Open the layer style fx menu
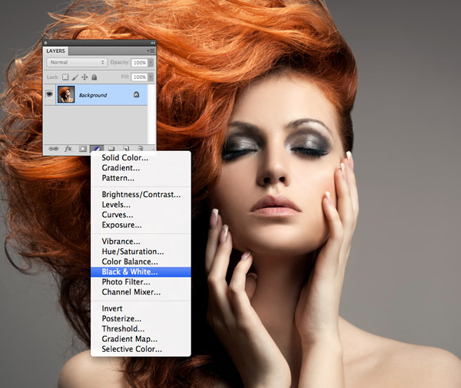461x388 pixels. [x=68, y=149]
